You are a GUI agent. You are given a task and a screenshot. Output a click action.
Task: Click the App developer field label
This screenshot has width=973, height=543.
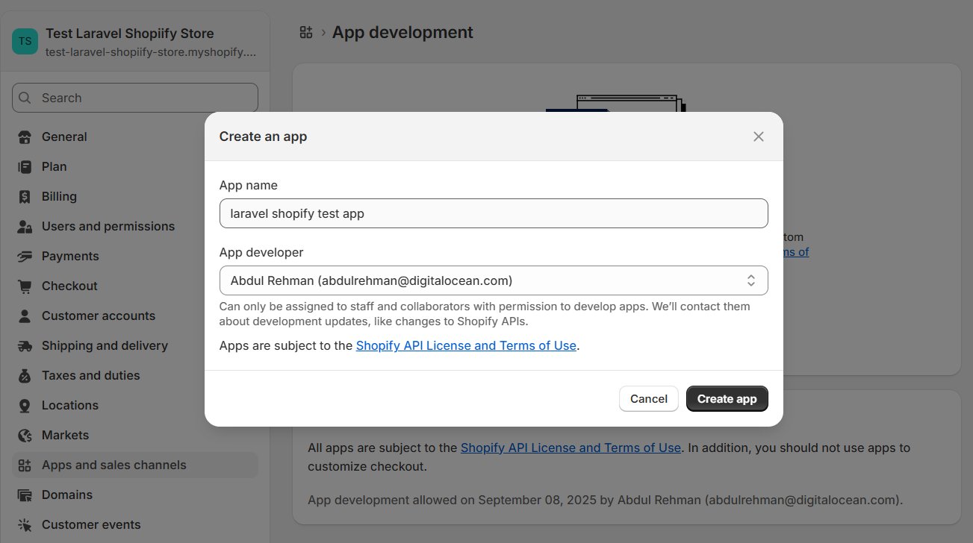261,252
